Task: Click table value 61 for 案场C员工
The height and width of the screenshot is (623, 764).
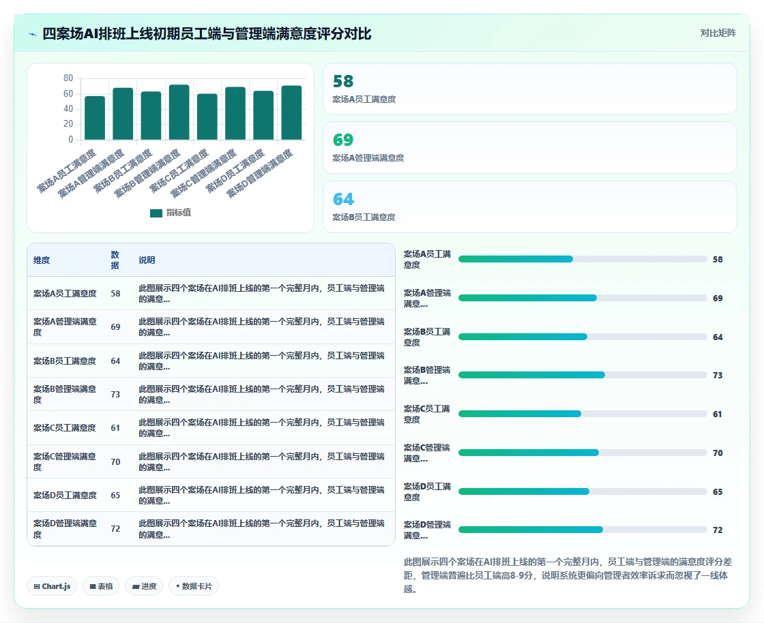Action: coord(115,428)
